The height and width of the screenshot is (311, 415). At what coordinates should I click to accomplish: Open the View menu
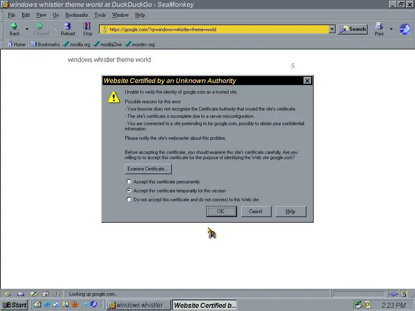tap(41, 15)
